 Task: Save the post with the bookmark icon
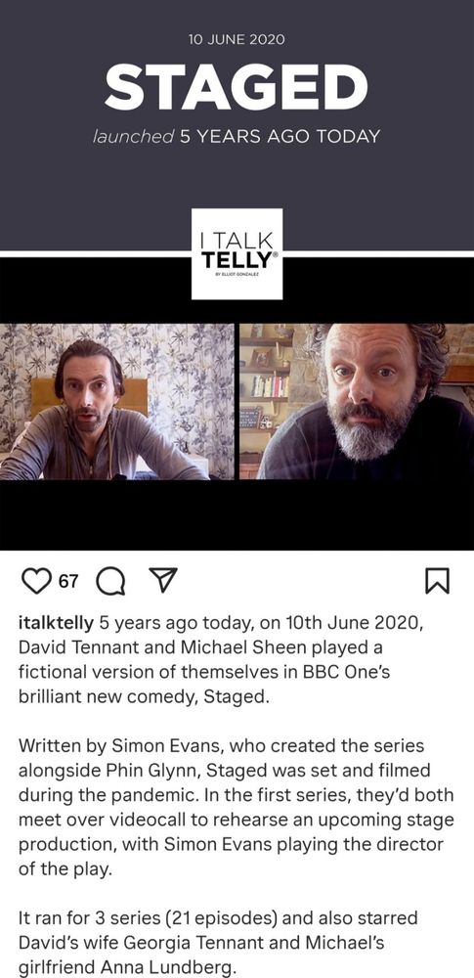click(437, 581)
